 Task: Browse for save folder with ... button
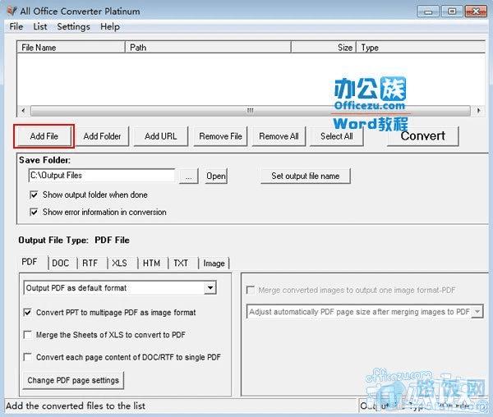[189, 176]
